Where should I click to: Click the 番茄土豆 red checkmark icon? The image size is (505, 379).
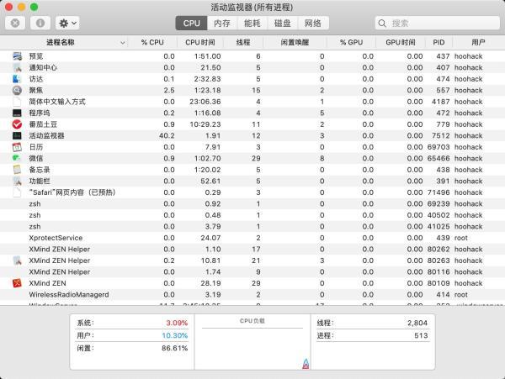point(17,124)
